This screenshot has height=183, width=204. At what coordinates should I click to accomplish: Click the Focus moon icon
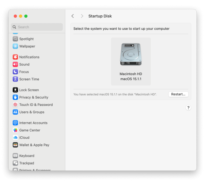15,72
